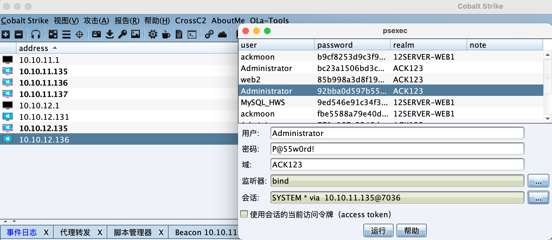
Task: Open listener chooser button next to bind
Action: pos(538,181)
